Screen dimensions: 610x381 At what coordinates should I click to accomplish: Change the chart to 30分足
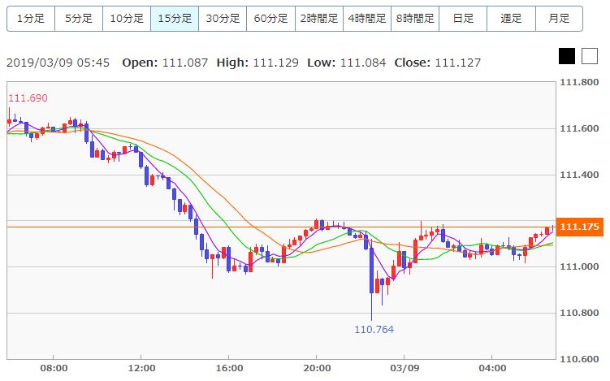tap(223, 18)
